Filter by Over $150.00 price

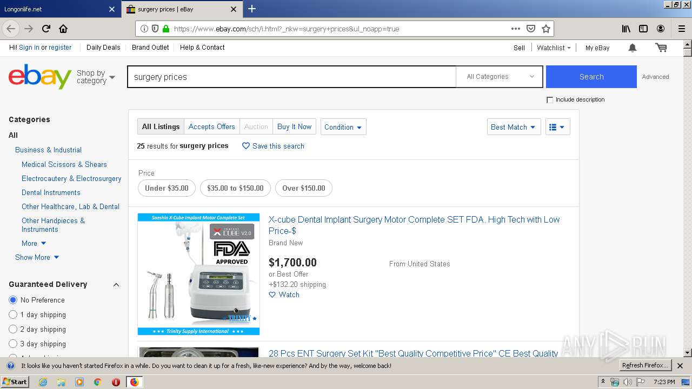click(304, 188)
